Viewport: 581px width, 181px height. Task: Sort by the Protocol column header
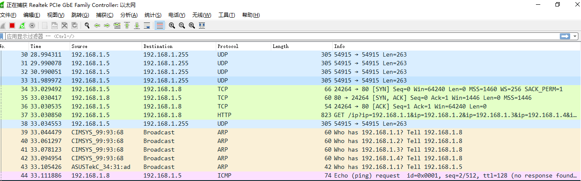pyautogui.click(x=243, y=46)
